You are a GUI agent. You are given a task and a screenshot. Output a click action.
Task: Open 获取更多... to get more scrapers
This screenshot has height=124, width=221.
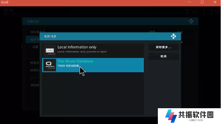[x=164, y=47]
